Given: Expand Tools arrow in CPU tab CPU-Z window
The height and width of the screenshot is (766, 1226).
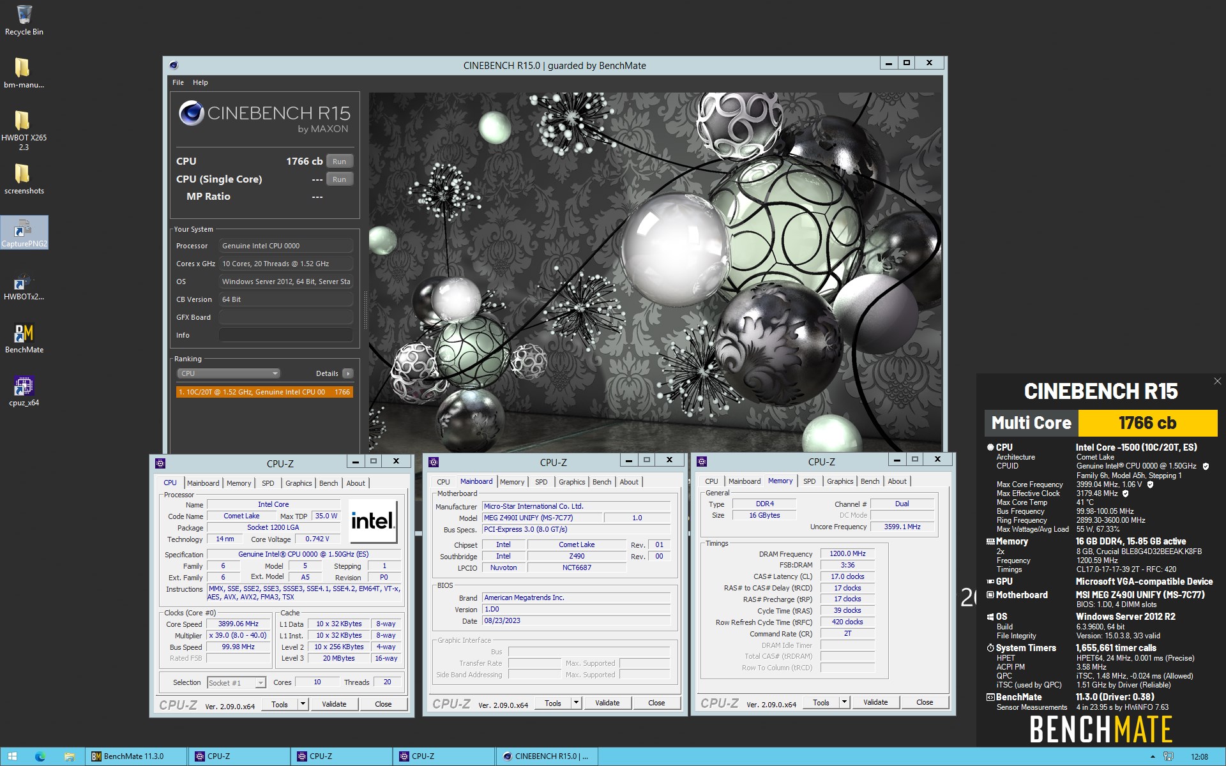Looking at the screenshot, I should point(303,704).
